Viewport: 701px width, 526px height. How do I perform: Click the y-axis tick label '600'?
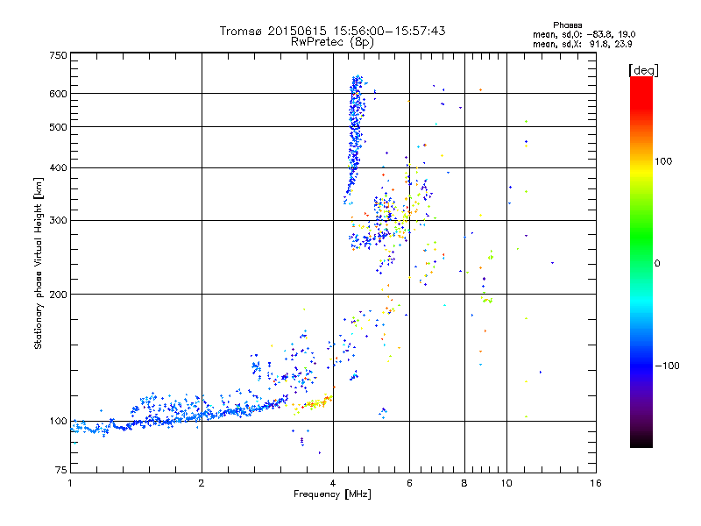59,94
